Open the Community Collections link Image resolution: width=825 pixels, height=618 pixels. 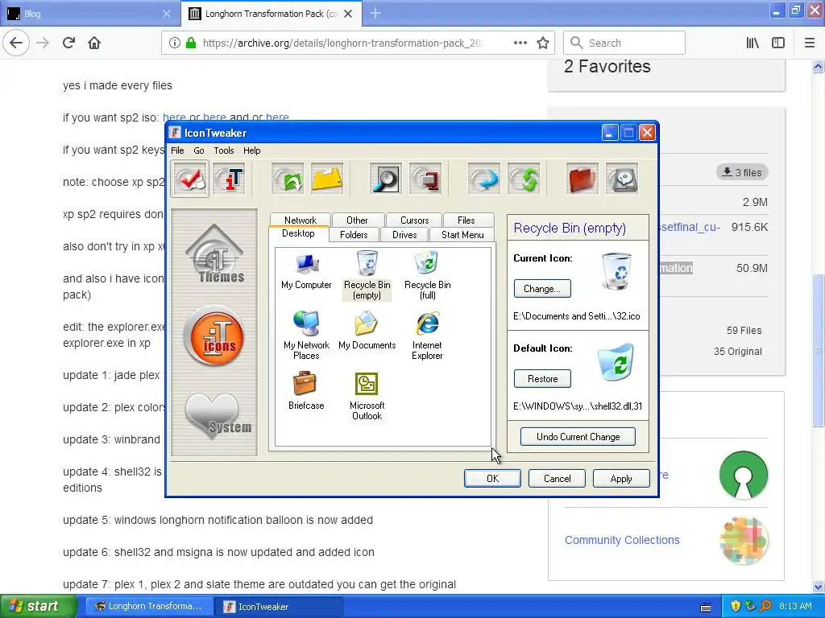[x=622, y=540]
